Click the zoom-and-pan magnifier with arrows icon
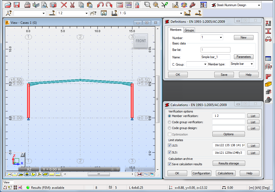 156,5
